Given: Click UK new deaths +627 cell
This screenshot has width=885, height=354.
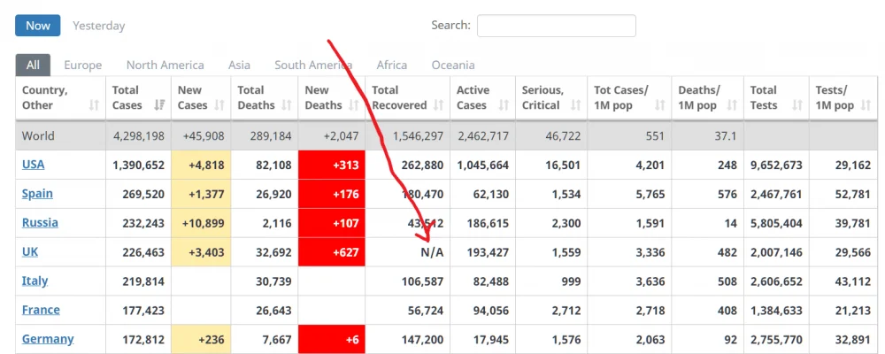Looking at the screenshot, I should point(331,252).
